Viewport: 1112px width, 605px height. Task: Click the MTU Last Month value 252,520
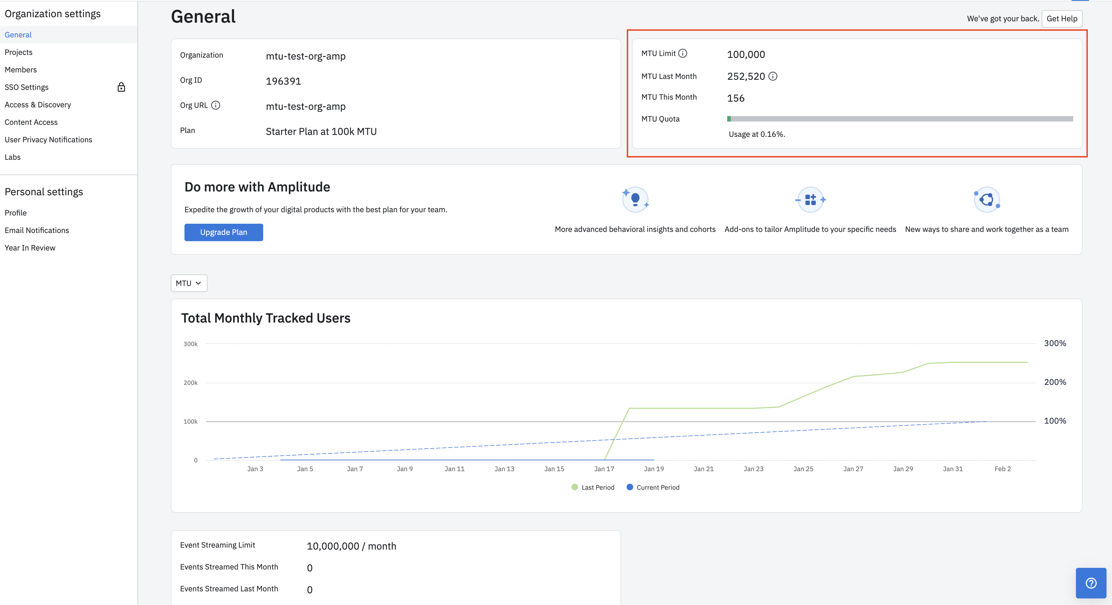point(746,76)
